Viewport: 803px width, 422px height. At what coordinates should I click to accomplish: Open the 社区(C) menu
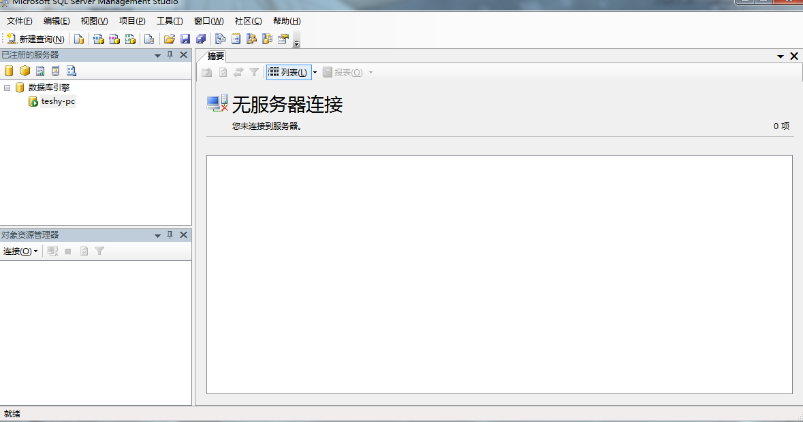249,21
